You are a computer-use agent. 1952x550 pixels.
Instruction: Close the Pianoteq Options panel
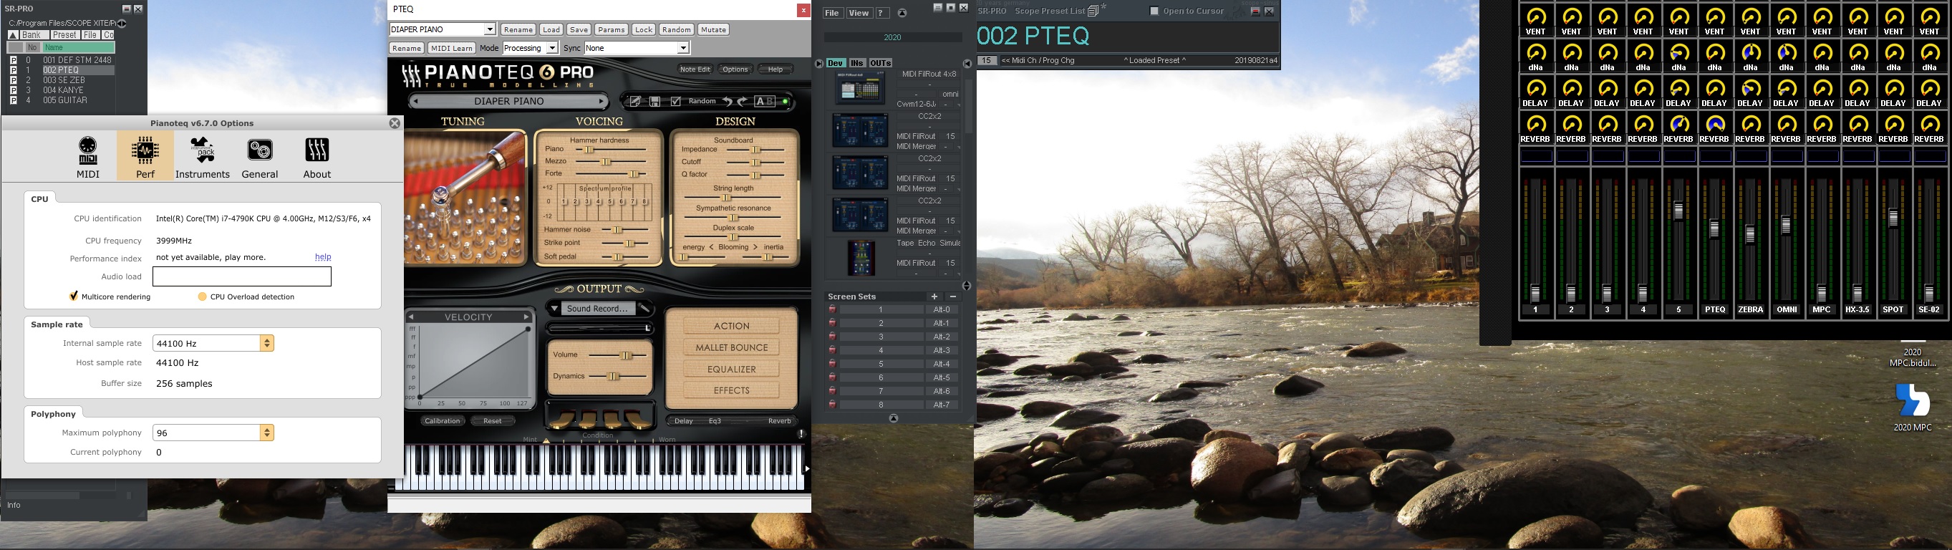395,122
